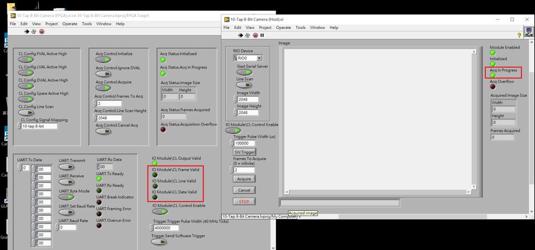Viewport: 535px width, 250px height.
Task: Click Acquire button in Host window
Action: pyautogui.click(x=244, y=179)
